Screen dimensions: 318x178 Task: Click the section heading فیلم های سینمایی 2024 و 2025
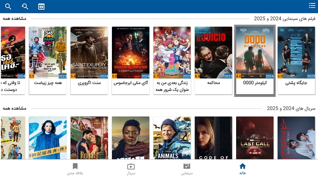click(285, 19)
